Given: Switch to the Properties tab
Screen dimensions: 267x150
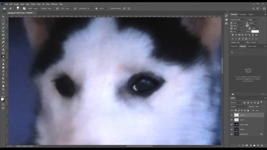Looking at the screenshot, I should point(234,46).
